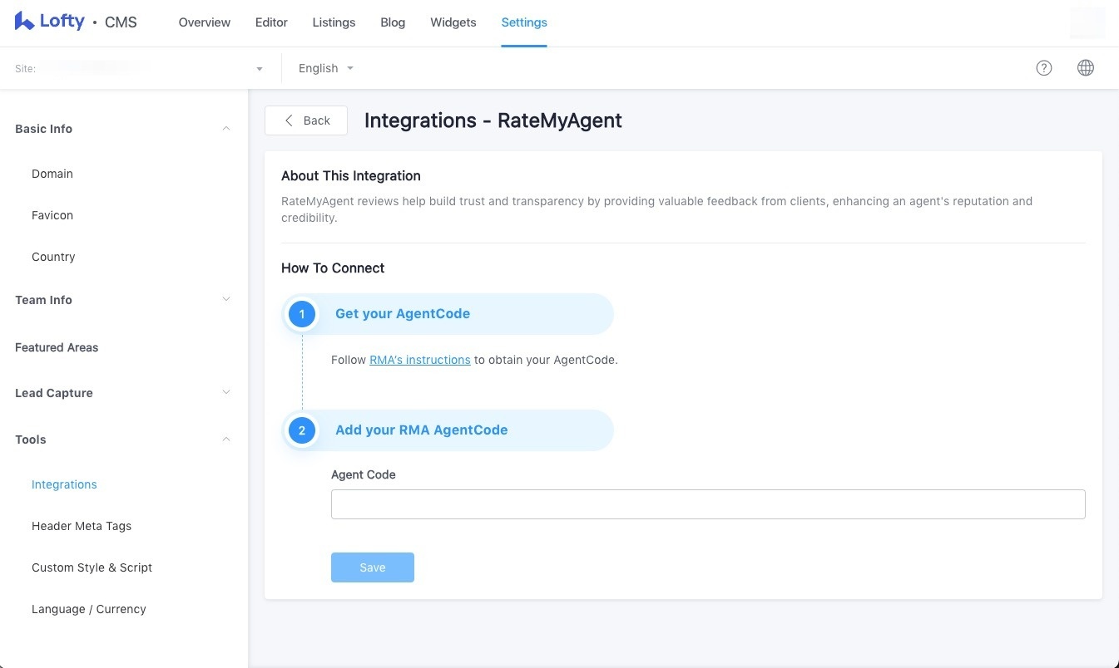Image resolution: width=1119 pixels, height=668 pixels.
Task: Click the Add your RMA AgentCode step header
Action: tap(448, 430)
